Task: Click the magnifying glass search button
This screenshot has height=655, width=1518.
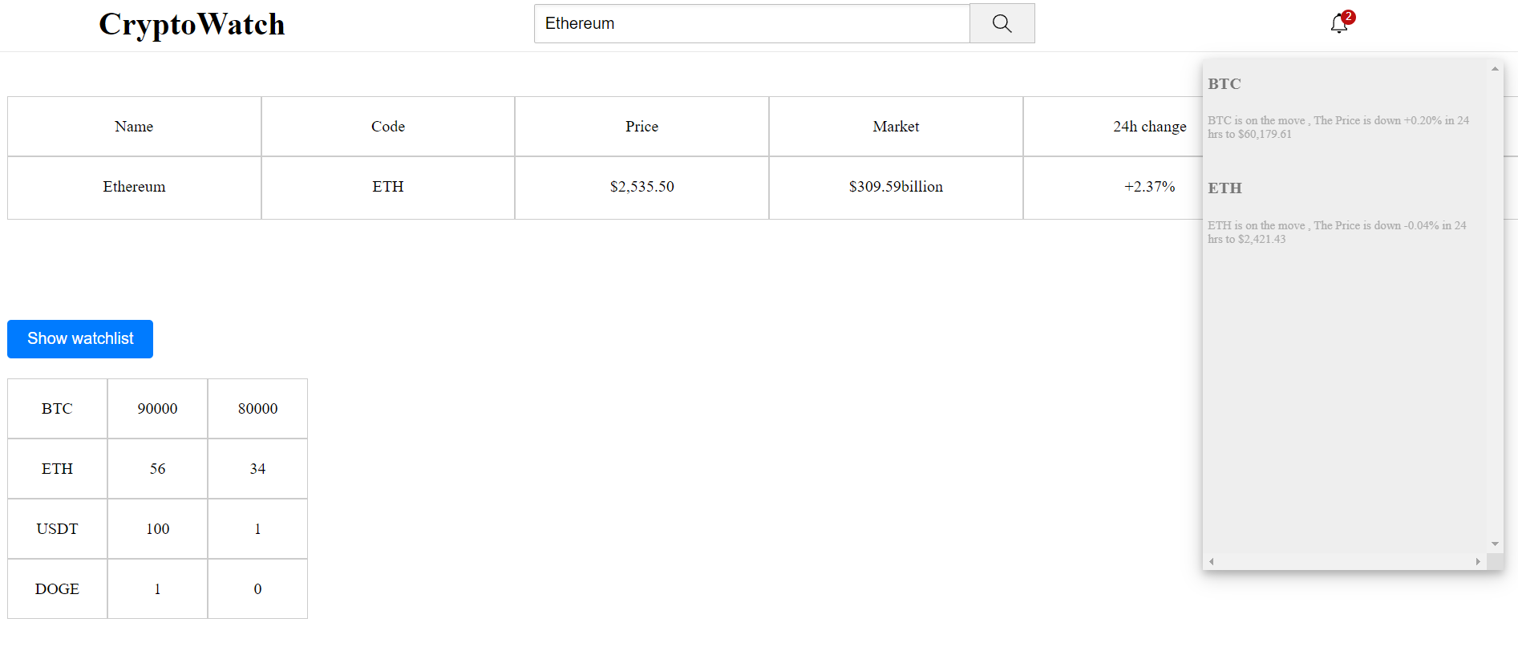Action: pos(1002,23)
